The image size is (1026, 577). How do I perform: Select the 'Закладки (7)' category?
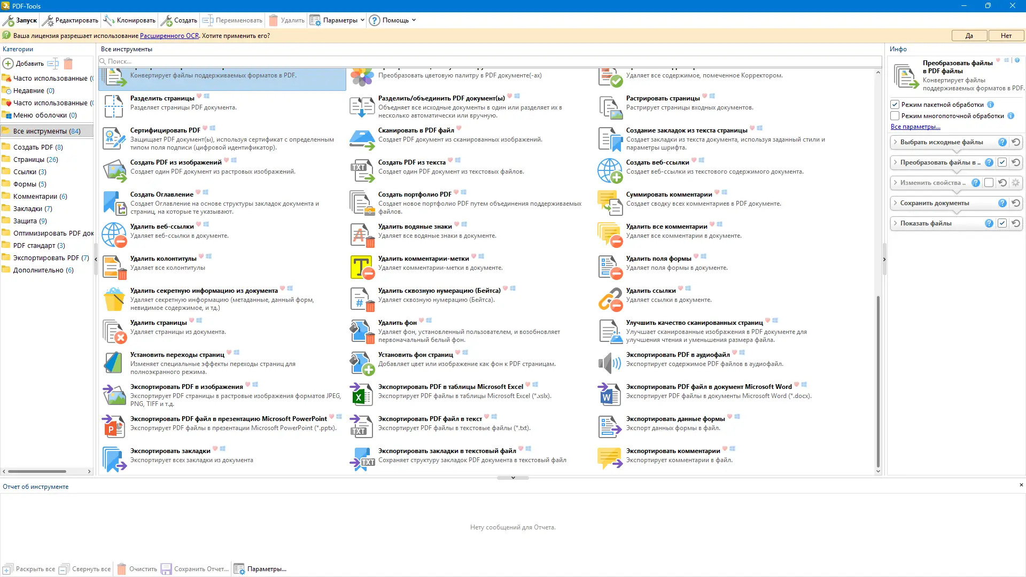pos(33,208)
